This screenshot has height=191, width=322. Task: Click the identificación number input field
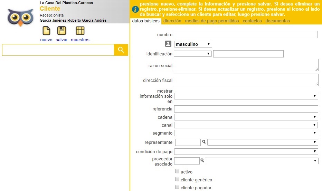pyautogui.click(x=248, y=54)
